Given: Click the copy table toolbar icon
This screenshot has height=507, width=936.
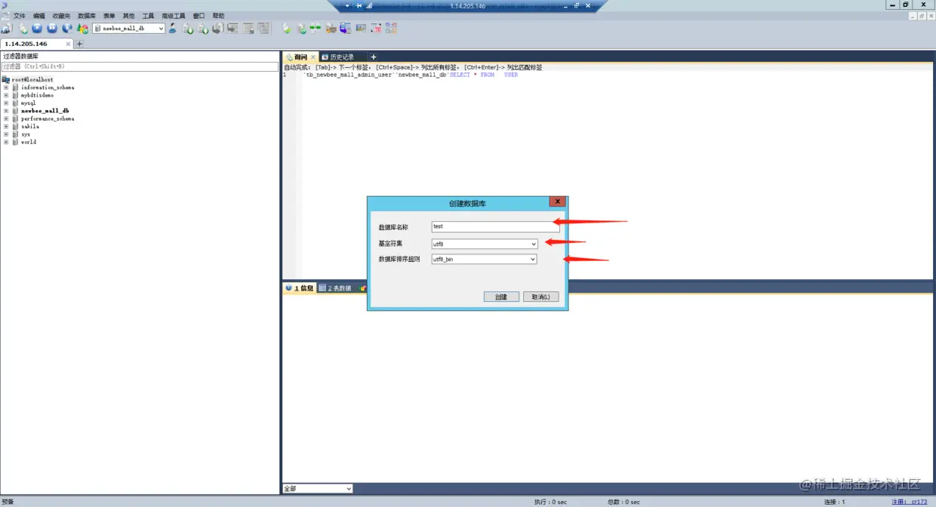Looking at the screenshot, I should [x=263, y=28].
